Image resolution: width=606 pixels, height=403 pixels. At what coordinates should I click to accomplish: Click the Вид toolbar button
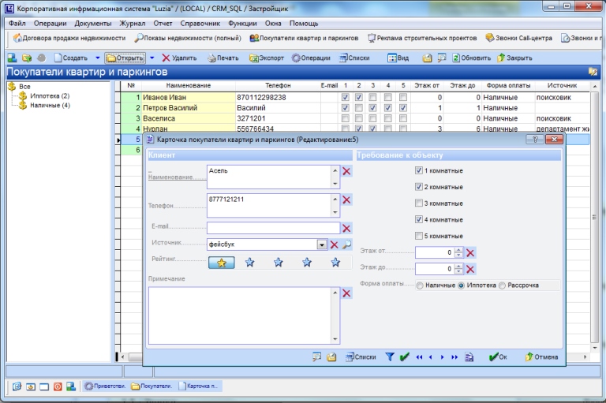(398, 58)
